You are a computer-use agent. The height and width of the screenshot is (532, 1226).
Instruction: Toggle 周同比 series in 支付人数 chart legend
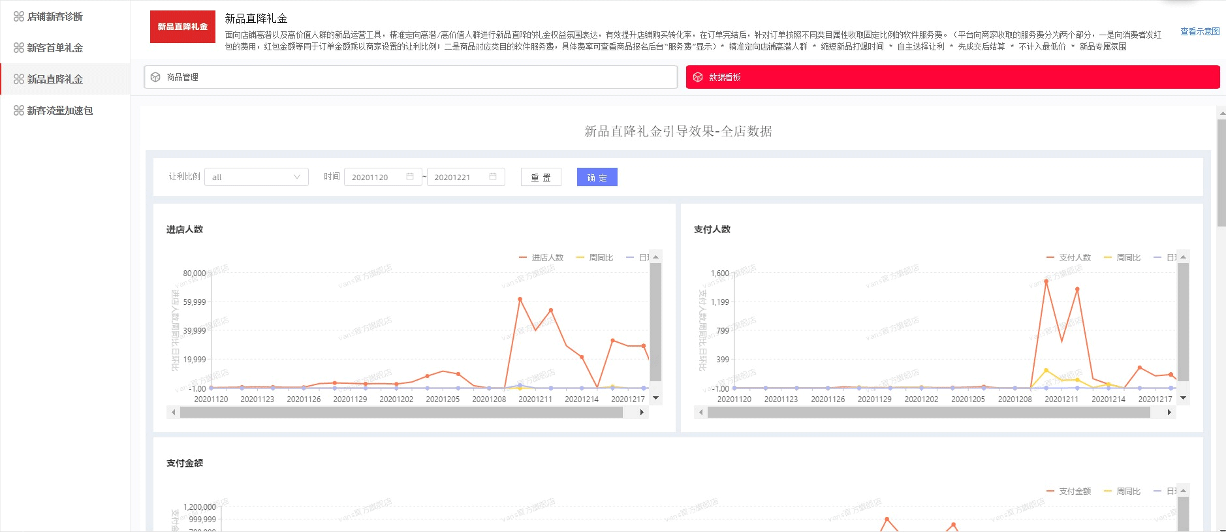coord(1122,258)
